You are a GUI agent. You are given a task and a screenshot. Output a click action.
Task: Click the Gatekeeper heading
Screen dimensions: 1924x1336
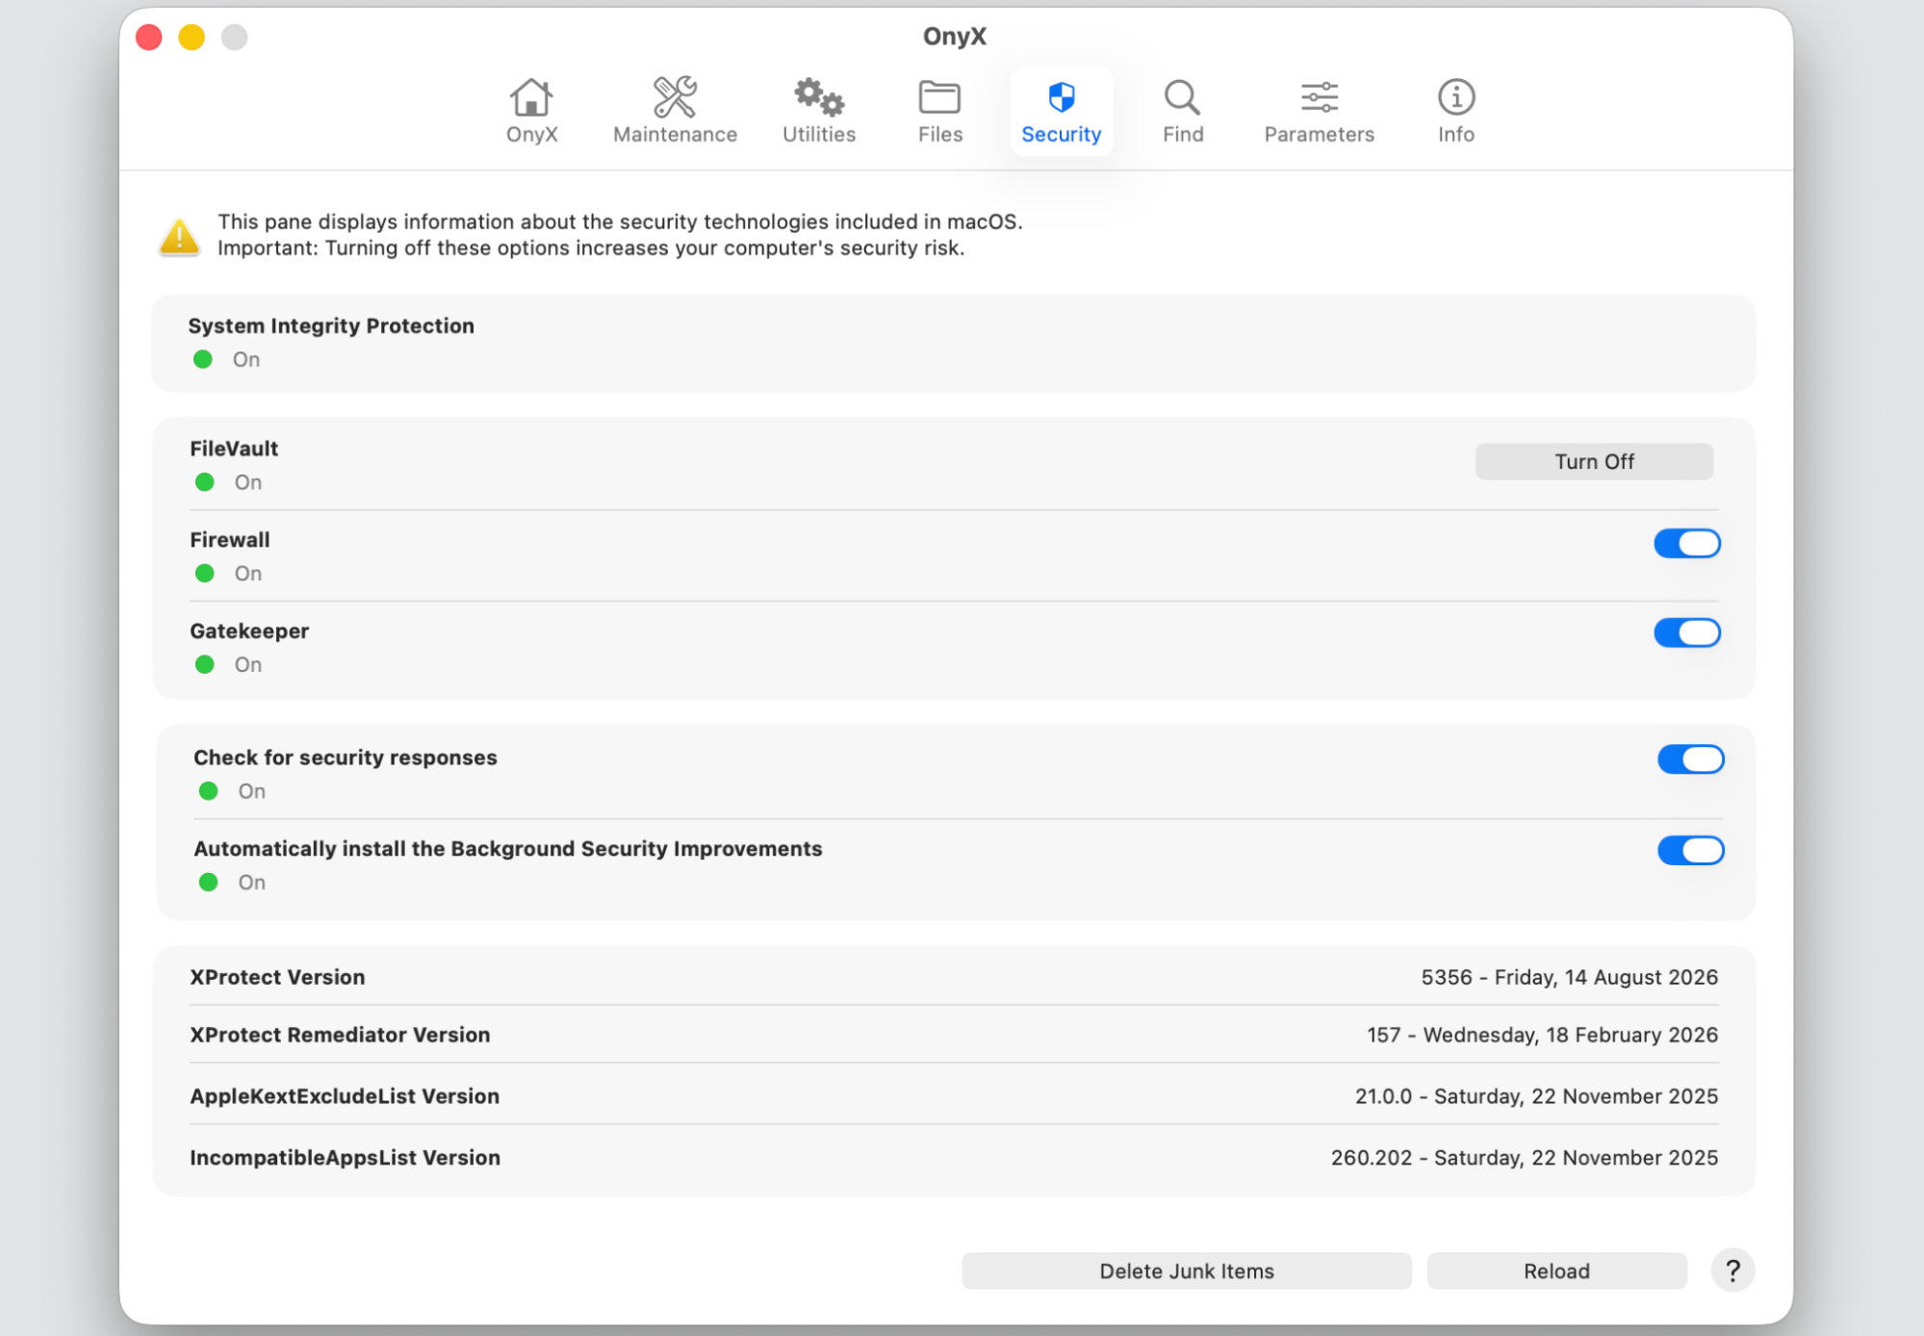click(249, 631)
